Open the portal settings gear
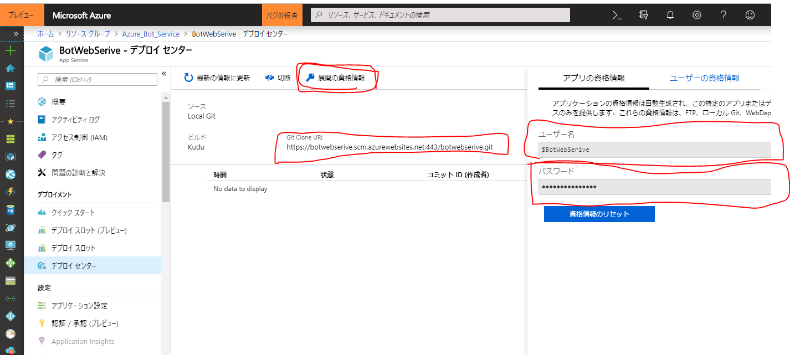Viewport: 790px width, 355px height. (696, 15)
